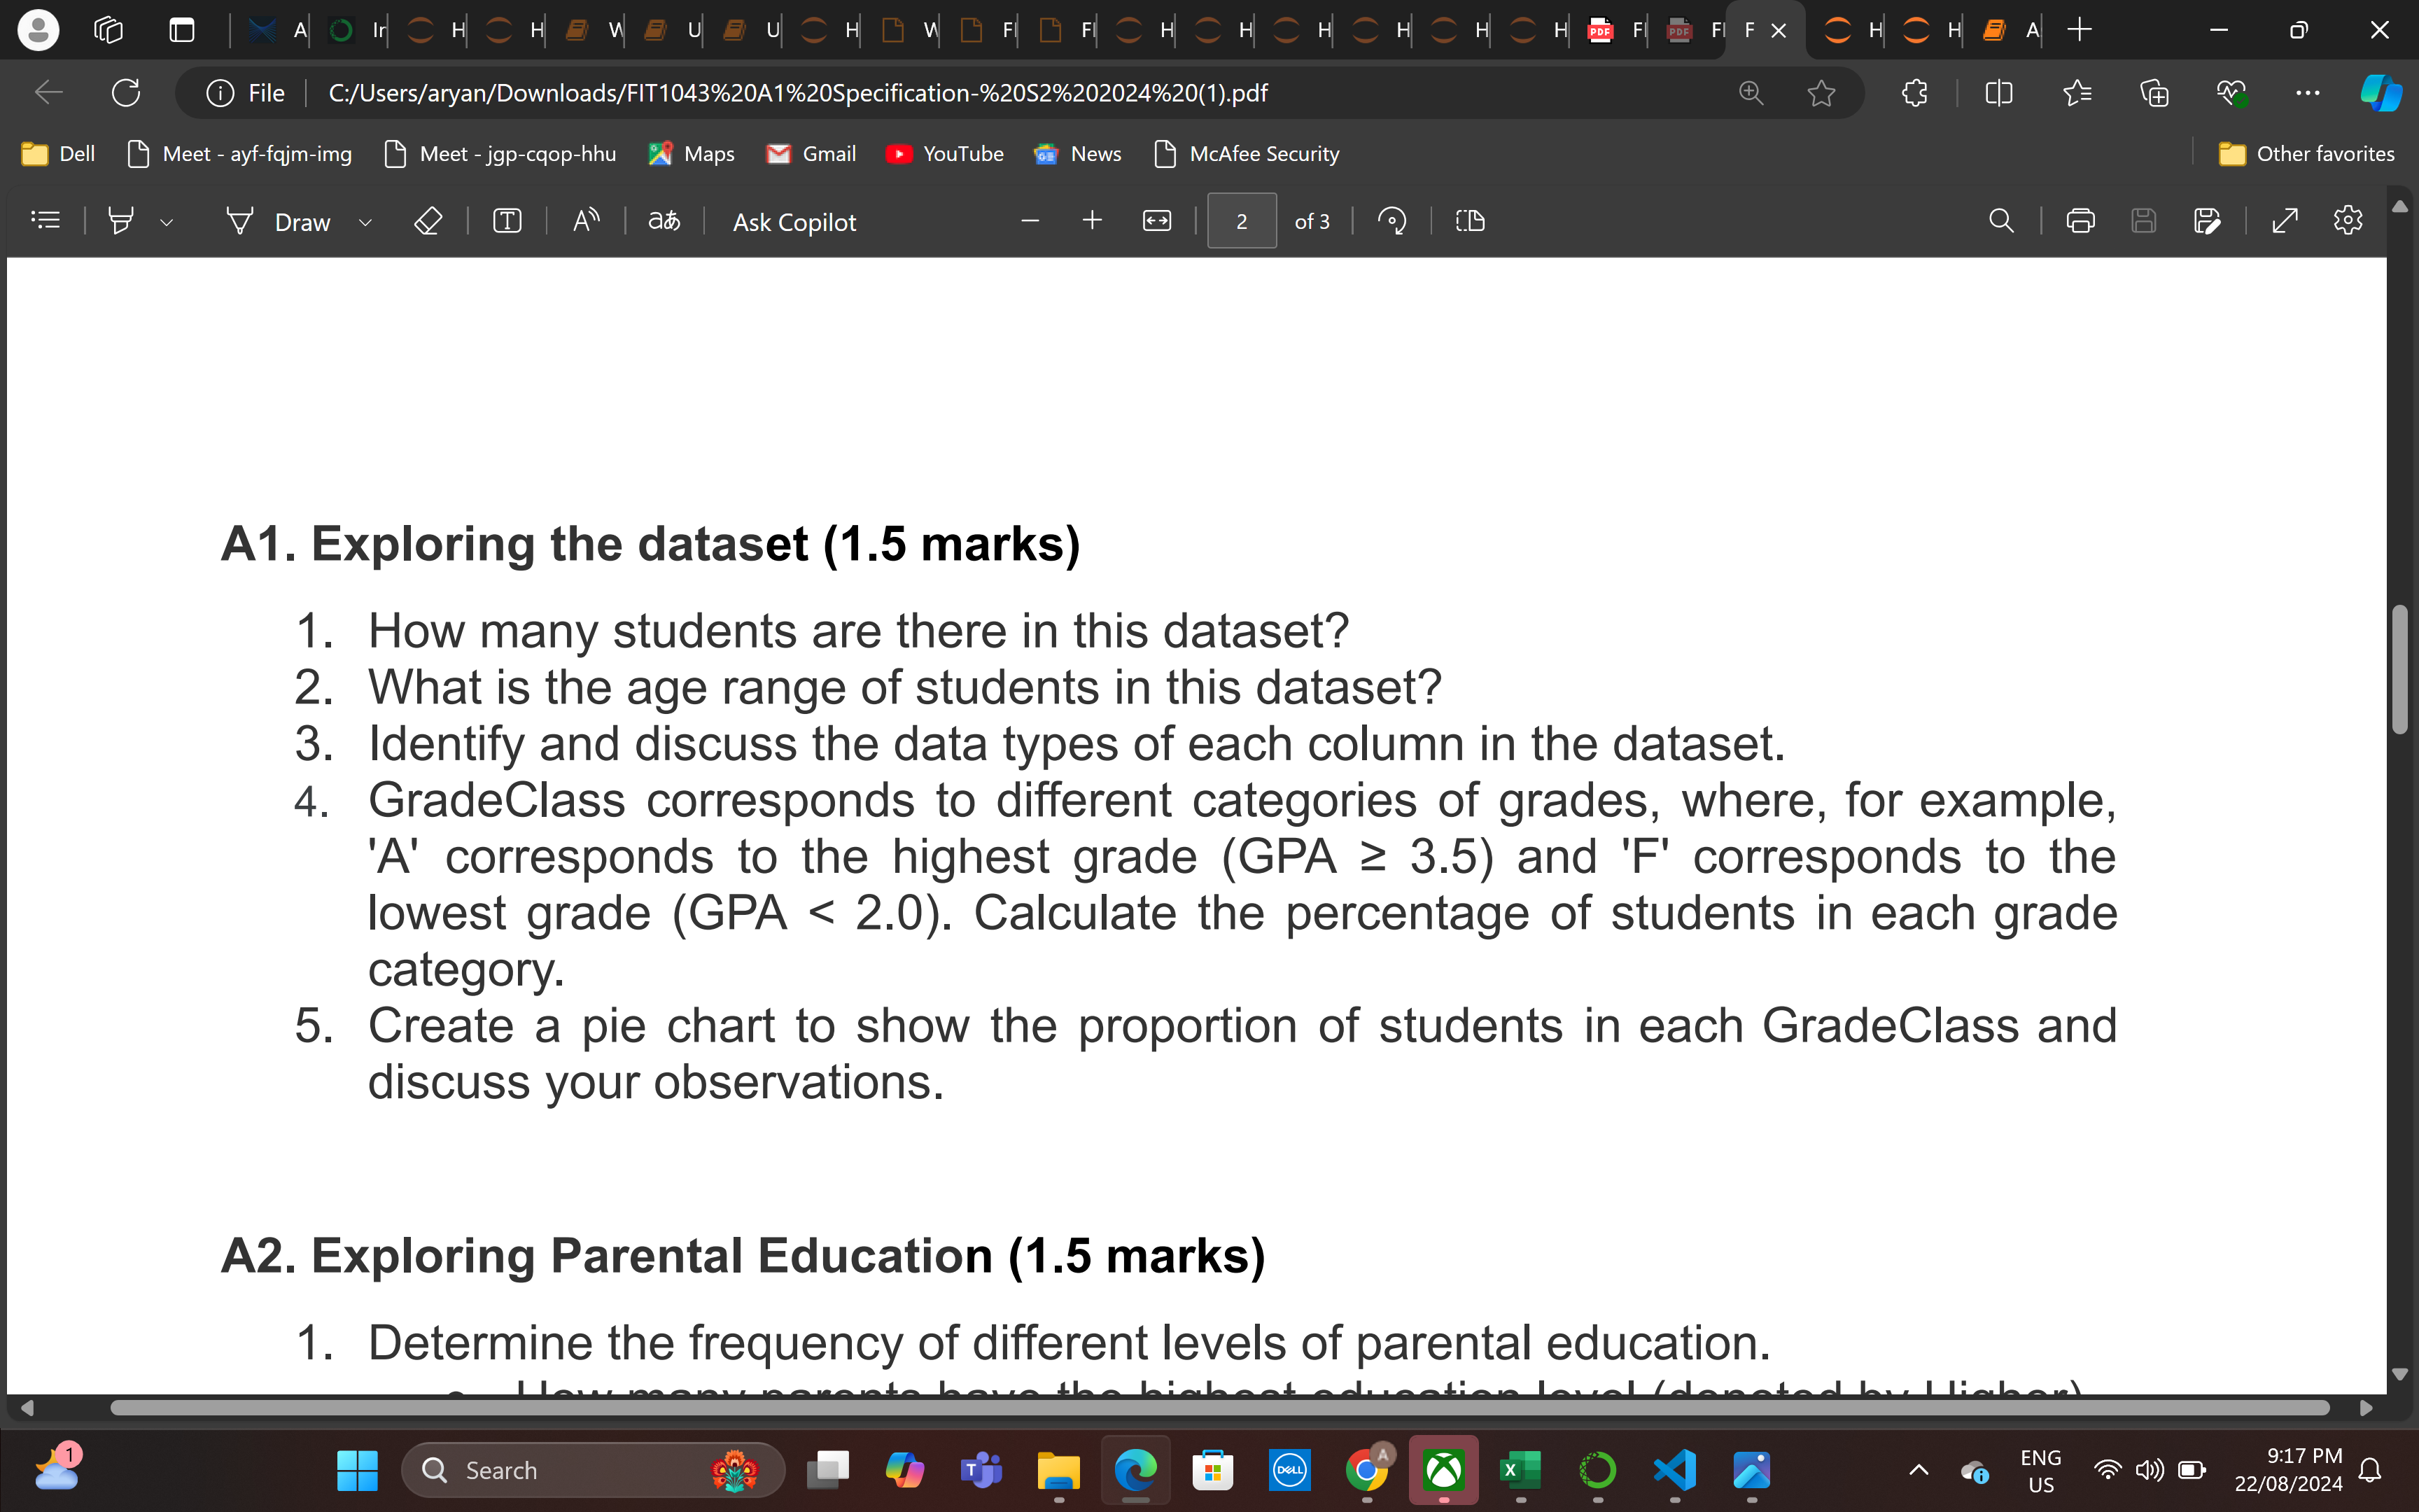
Task: Open the PDF table of contents icon
Action: click(46, 221)
